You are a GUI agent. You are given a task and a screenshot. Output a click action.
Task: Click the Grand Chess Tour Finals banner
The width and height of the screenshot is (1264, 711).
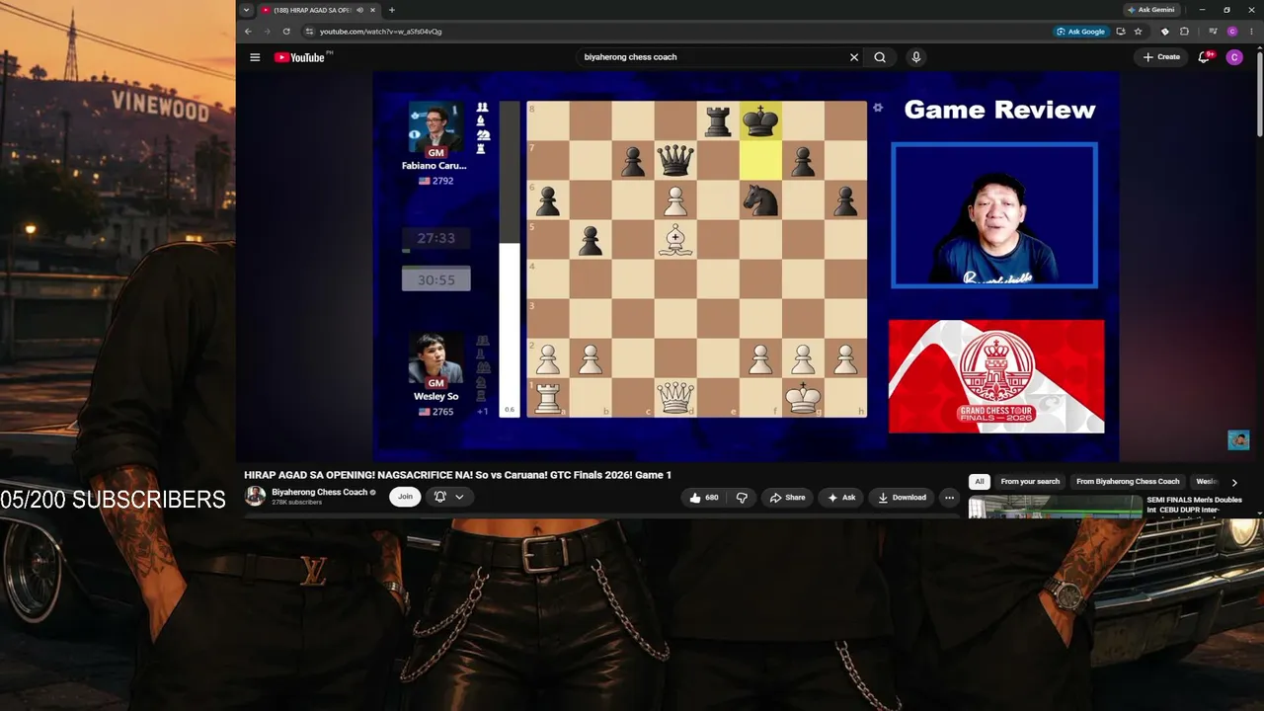(x=996, y=376)
